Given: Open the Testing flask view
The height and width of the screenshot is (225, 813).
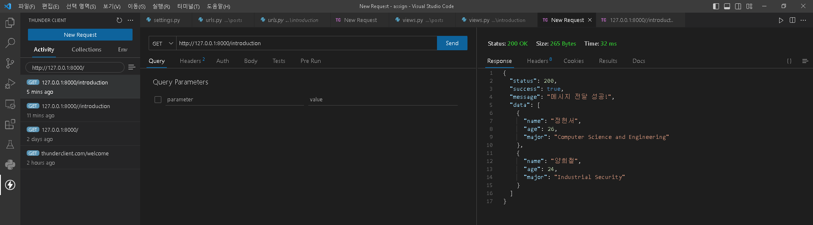Looking at the screenshot, I should pyautogui.click(x=10, y=144).
